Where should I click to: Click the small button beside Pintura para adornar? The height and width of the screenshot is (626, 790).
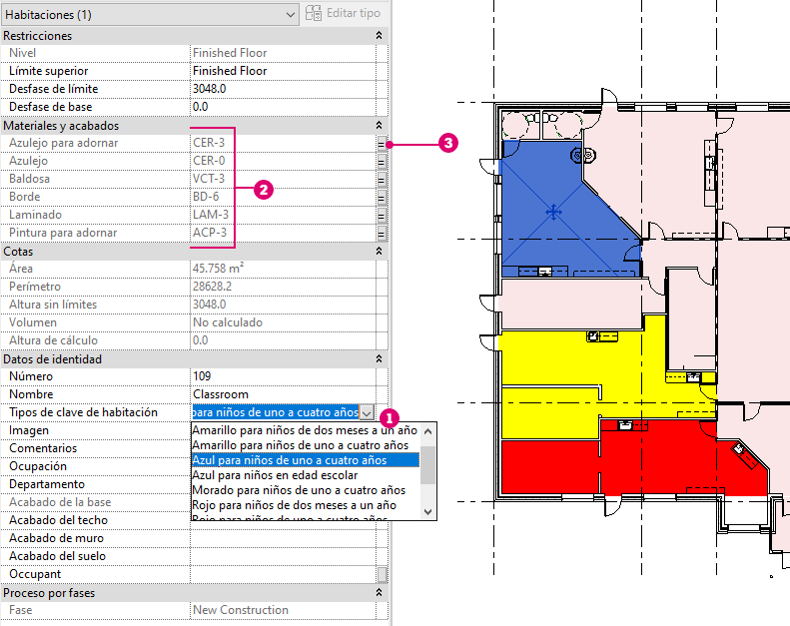pos(382,233)
